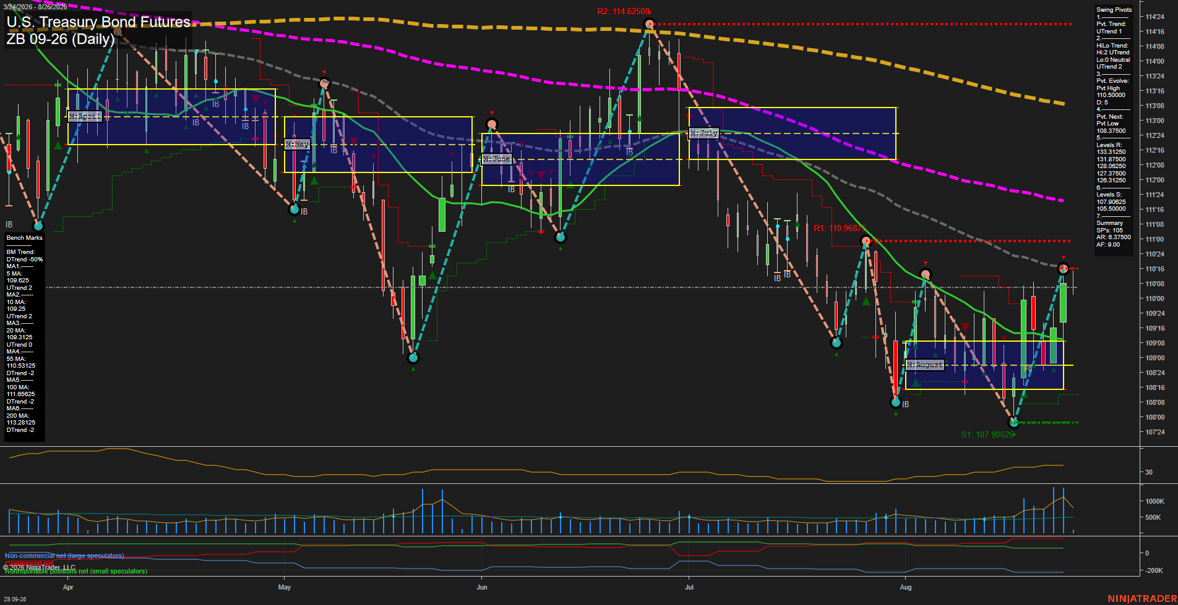The width and height of the screenshot is (1178, 605).
Task: Click the 3/24/2026 - 8/26/2026 date range
Action: tap(35, 7)
